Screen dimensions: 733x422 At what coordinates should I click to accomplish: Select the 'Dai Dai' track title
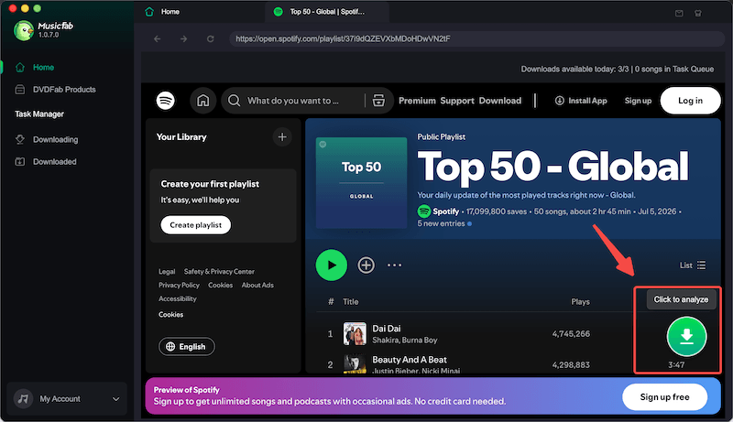coord(386,329)
